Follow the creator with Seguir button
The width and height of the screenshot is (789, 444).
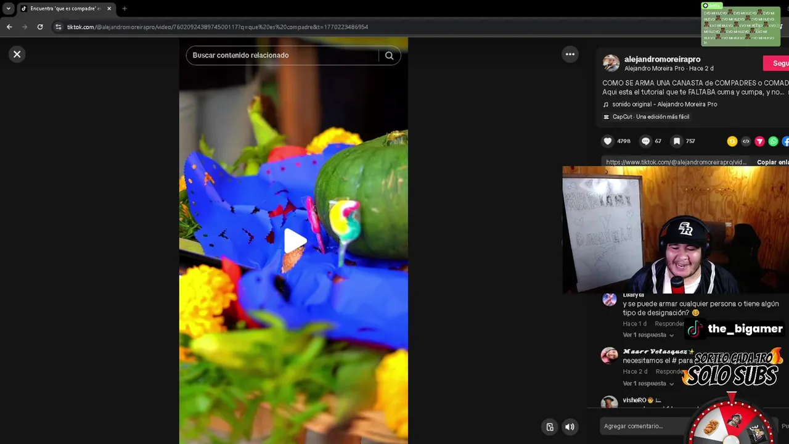point(777,63)
